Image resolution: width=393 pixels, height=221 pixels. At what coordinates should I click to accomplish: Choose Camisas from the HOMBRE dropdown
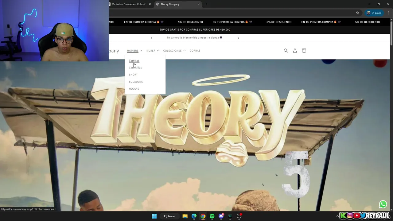click(134, 60)
